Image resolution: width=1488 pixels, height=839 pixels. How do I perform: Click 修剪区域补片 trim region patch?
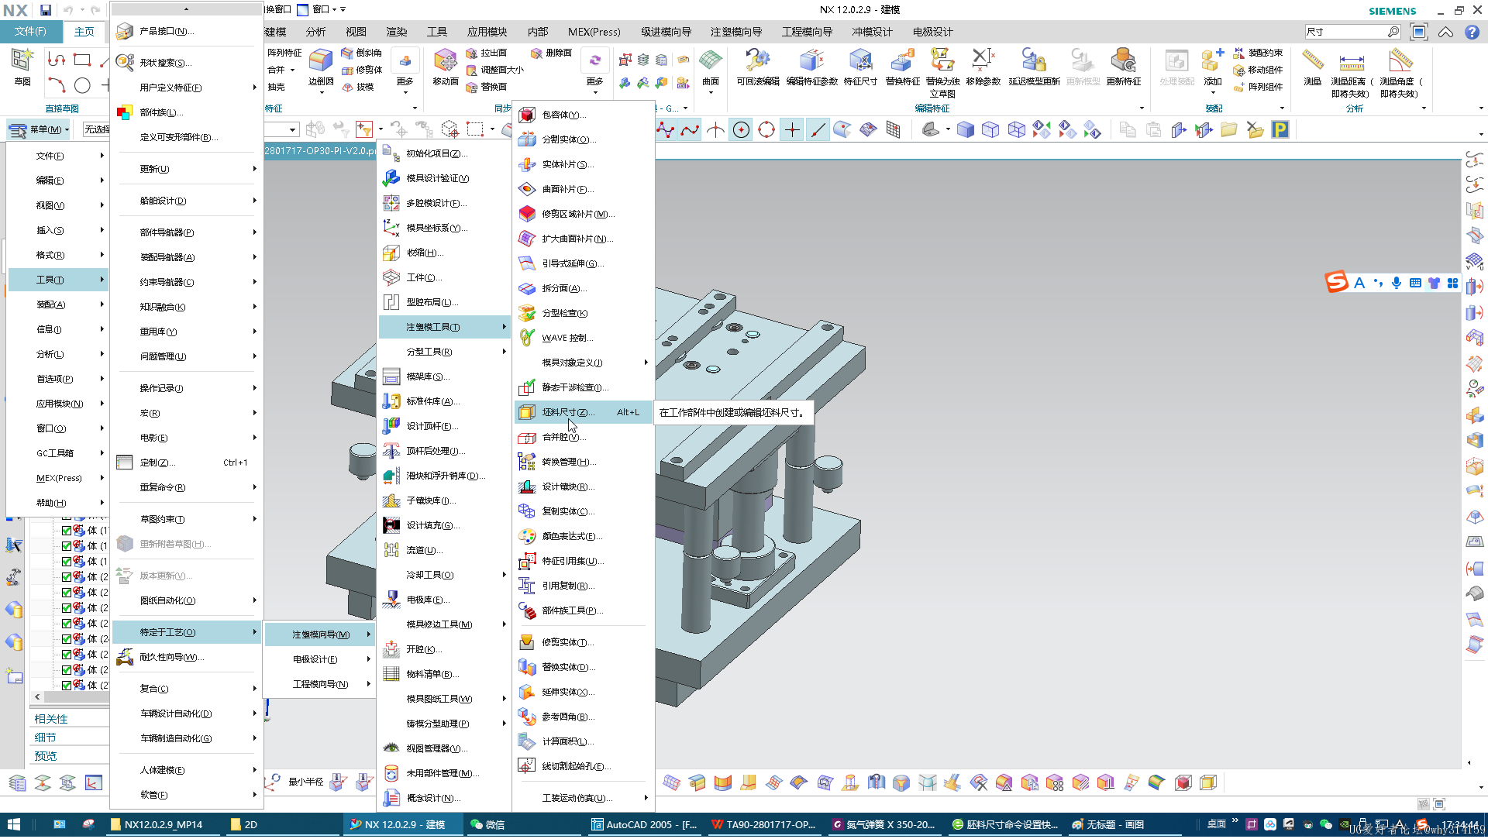[x=583, y=214]
